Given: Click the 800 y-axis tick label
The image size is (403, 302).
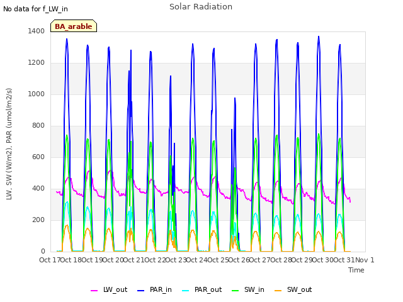Looking at the screenshot, I should [x=38, y=125].
